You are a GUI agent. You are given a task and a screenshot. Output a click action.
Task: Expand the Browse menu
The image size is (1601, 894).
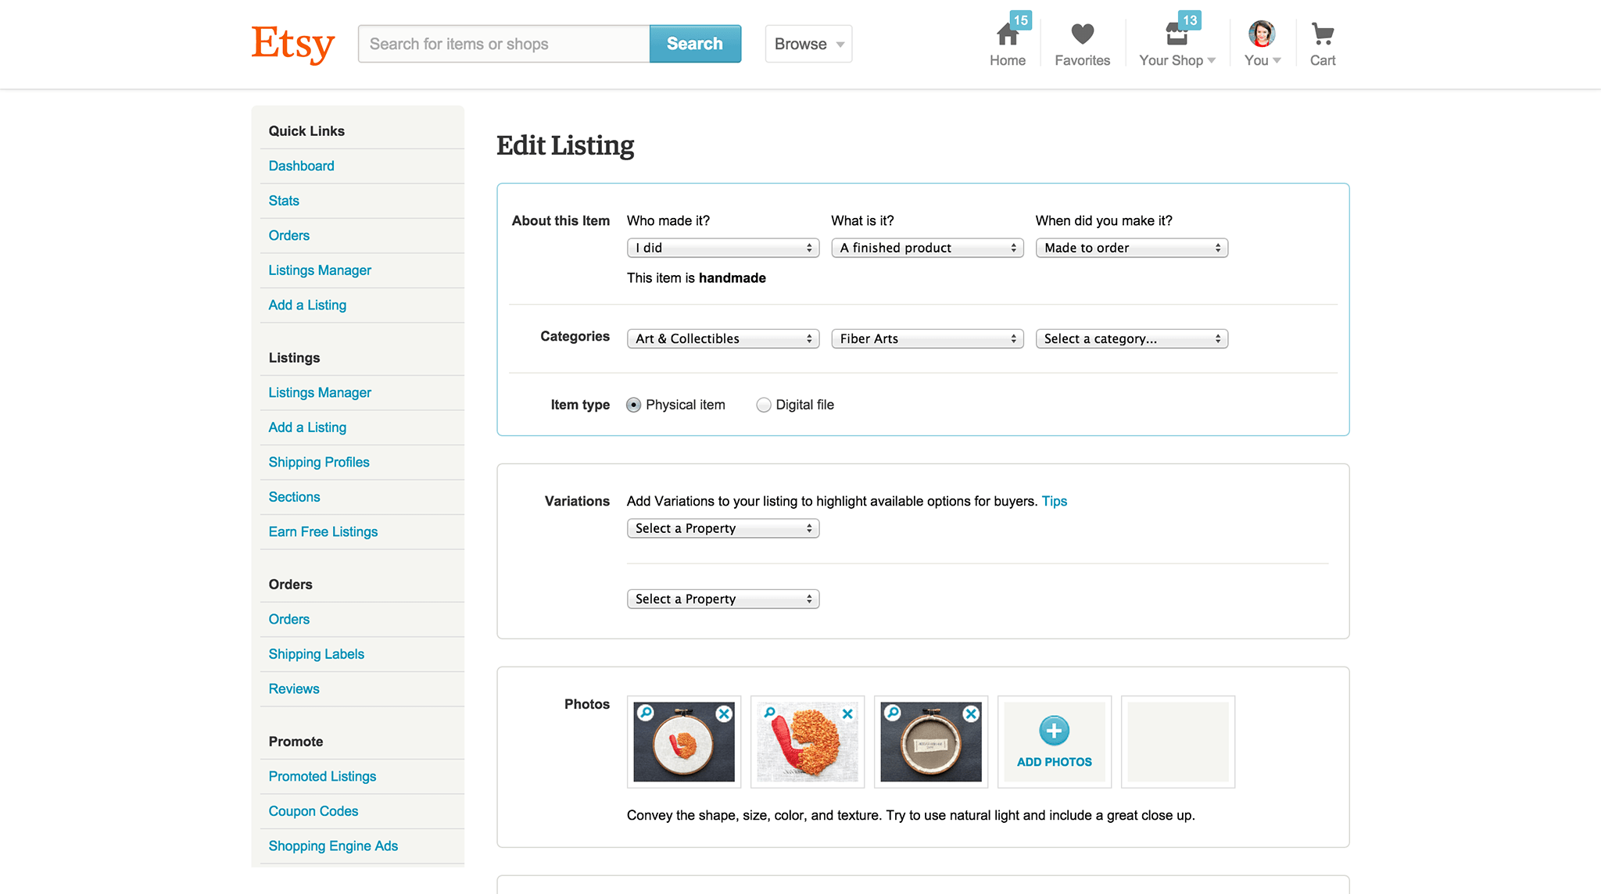[808, 44]
